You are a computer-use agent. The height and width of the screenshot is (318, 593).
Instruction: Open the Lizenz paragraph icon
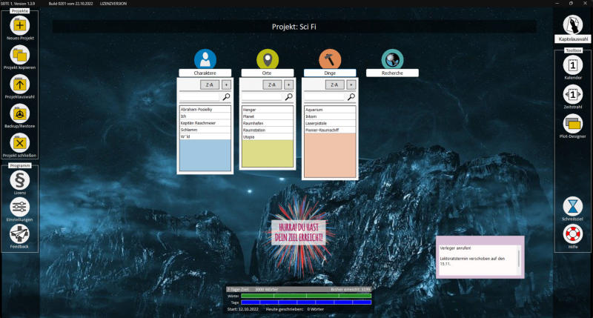(20, 180)
